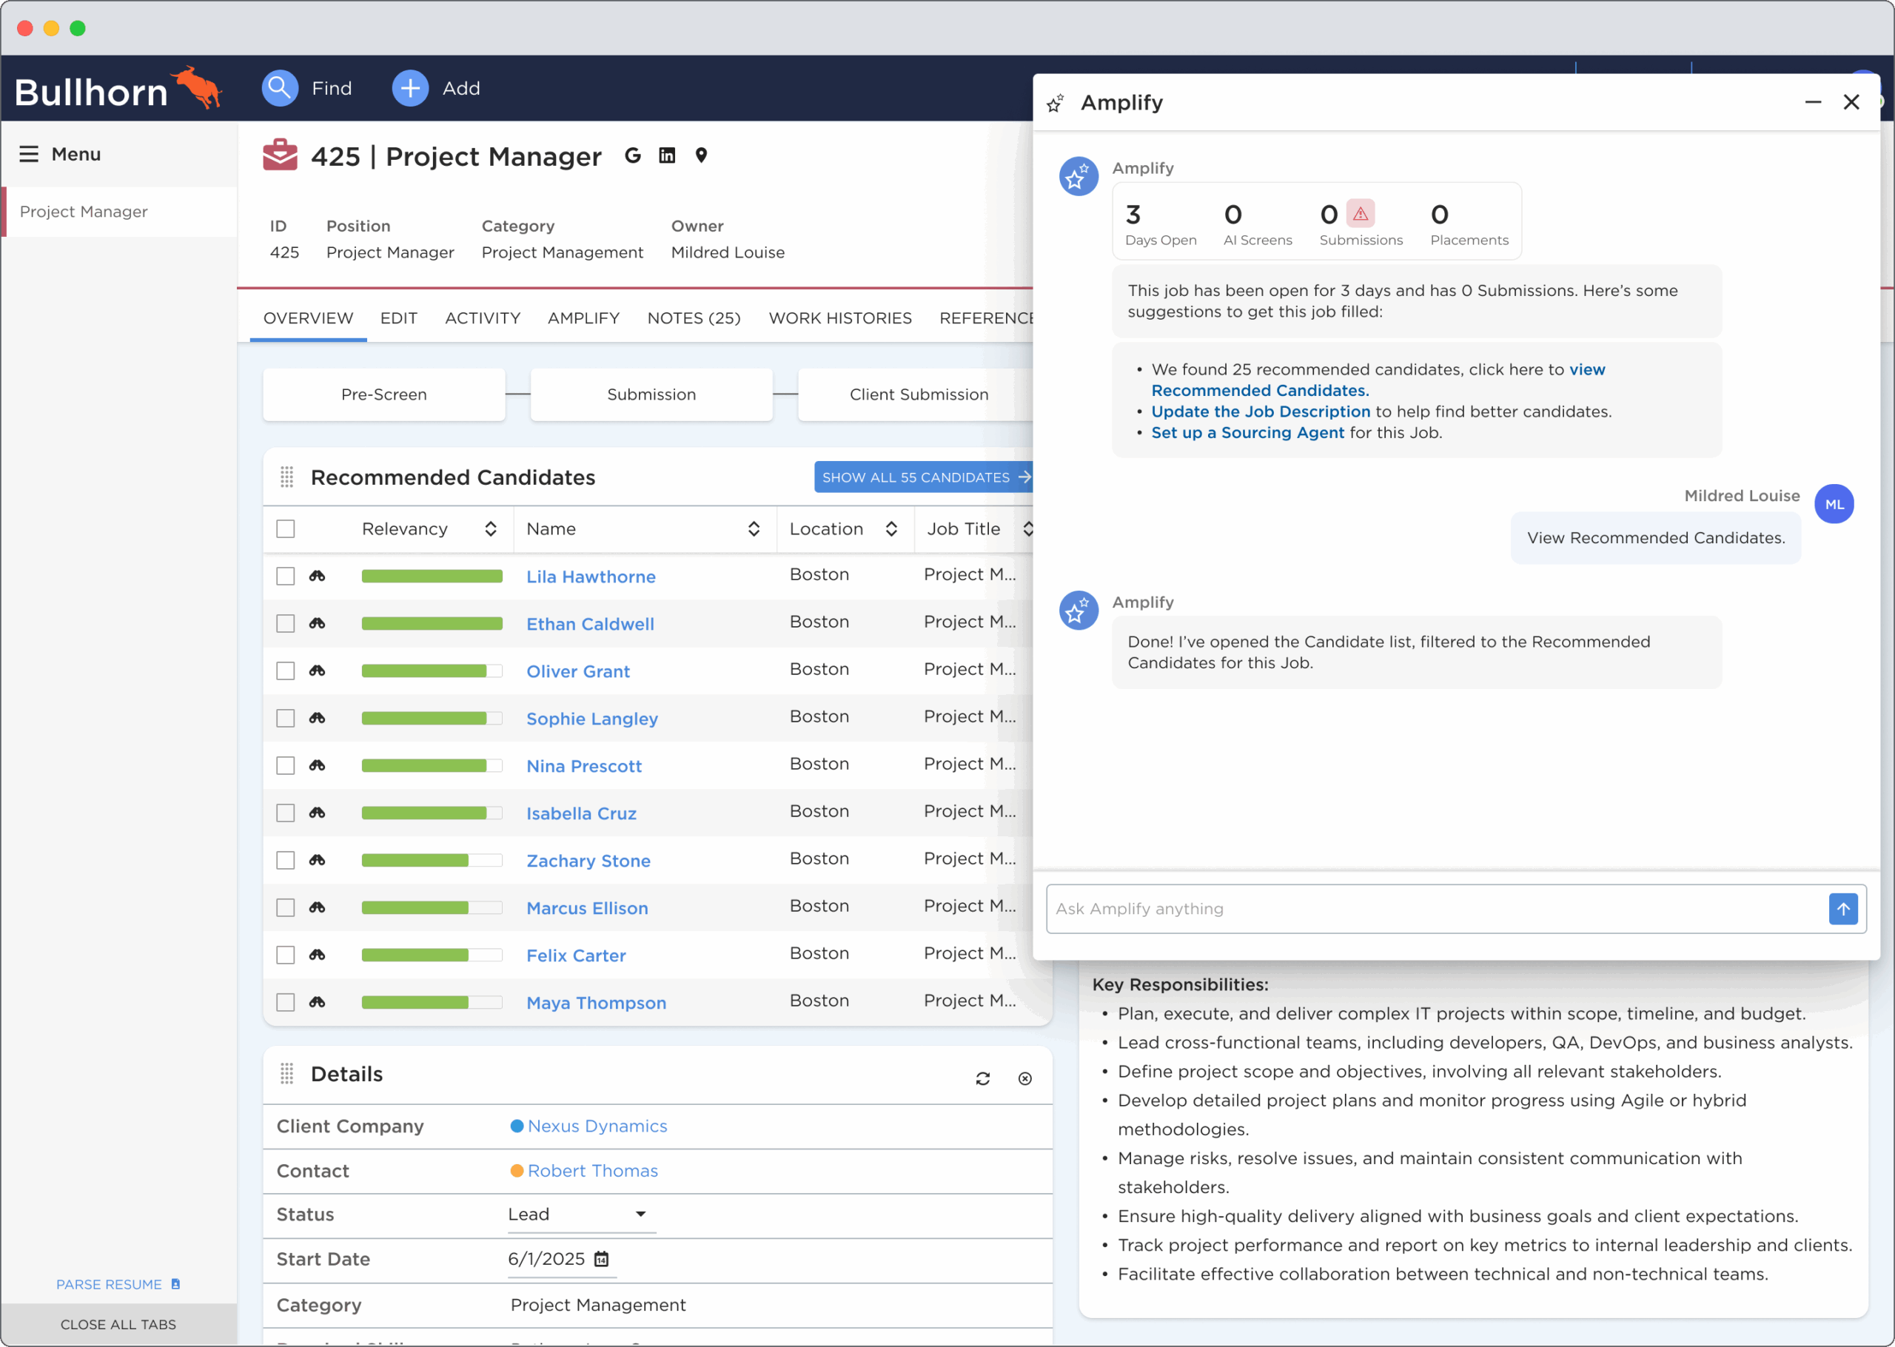
Task: Check the box for Ethan Caldwell
Action: 285,624
